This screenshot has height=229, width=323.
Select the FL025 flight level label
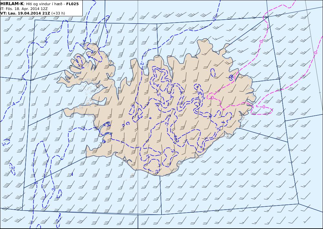(72, 4)
